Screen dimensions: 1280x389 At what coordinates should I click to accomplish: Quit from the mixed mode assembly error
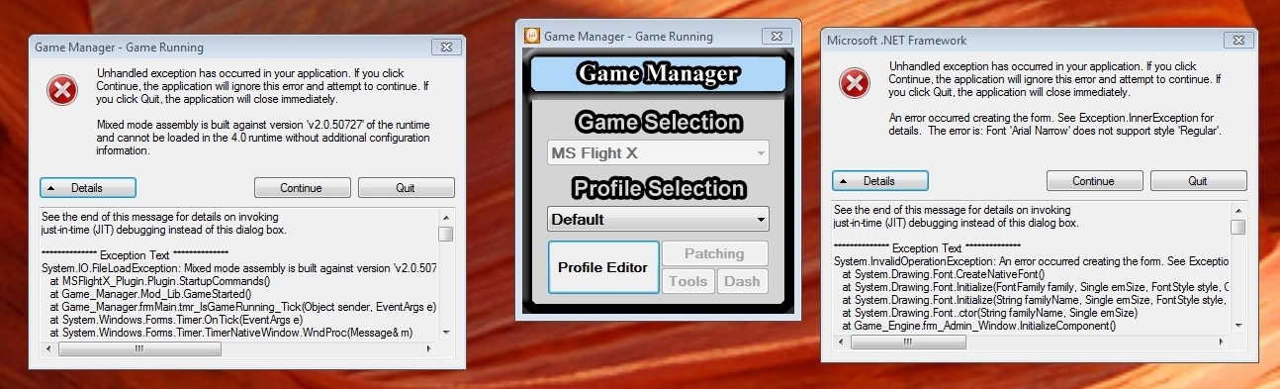(406, 187)
